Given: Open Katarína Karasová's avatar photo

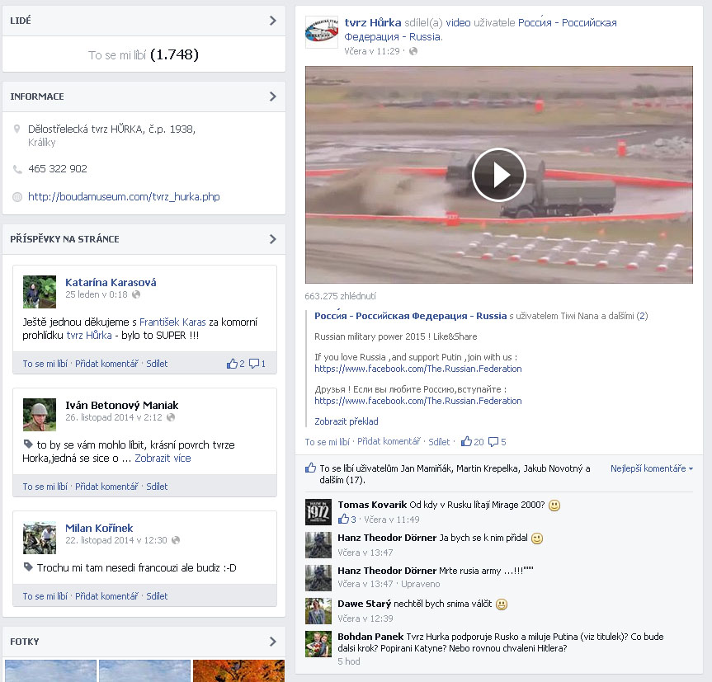Looking at the screenshot, I should (40, 292).
